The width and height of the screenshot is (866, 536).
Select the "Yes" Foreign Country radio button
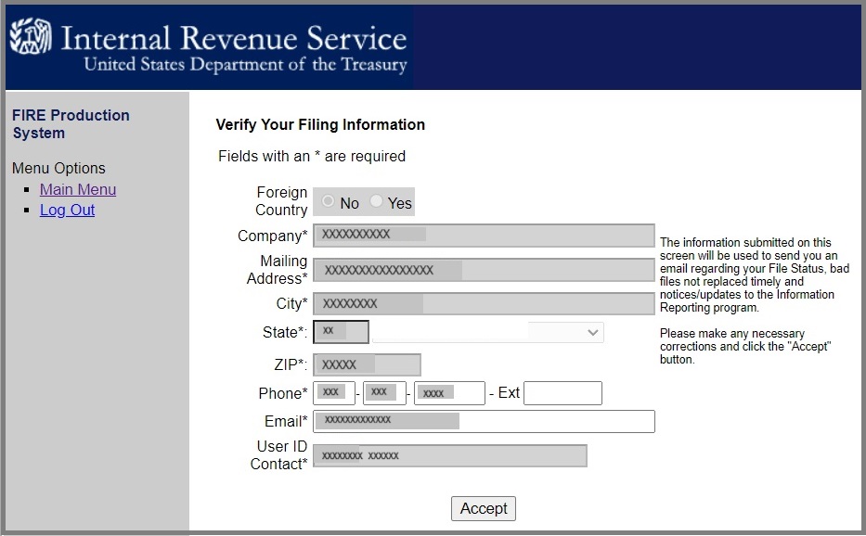pyautogui.click(x=376, y=202)
